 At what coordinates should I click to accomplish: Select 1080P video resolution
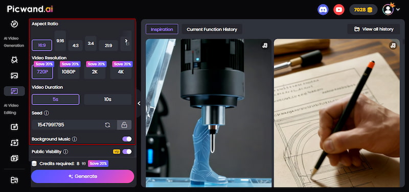(x=69, y=72)
